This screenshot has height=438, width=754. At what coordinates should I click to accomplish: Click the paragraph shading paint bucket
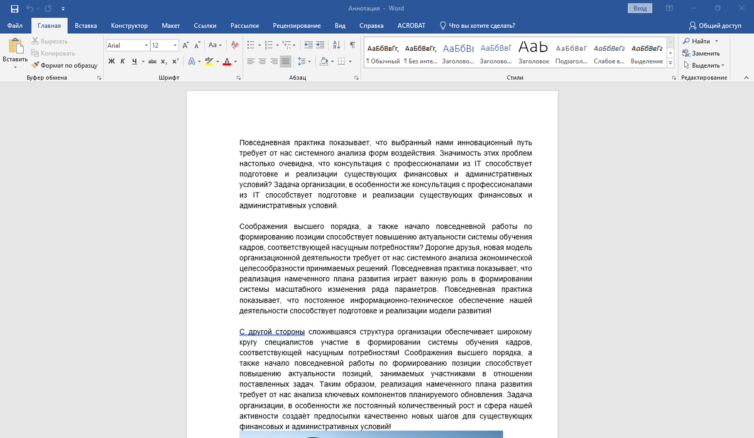(323, 61)
